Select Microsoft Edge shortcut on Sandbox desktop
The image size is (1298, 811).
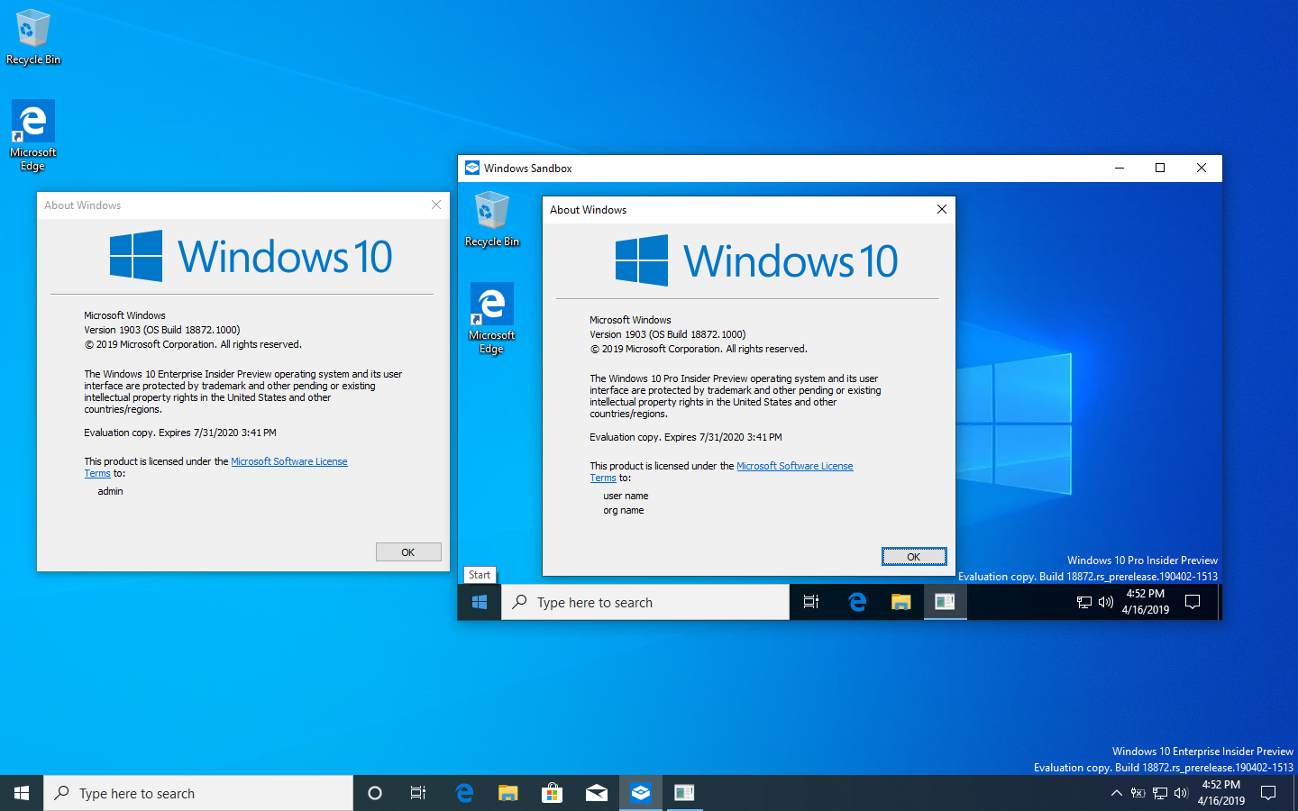point(492,318)
